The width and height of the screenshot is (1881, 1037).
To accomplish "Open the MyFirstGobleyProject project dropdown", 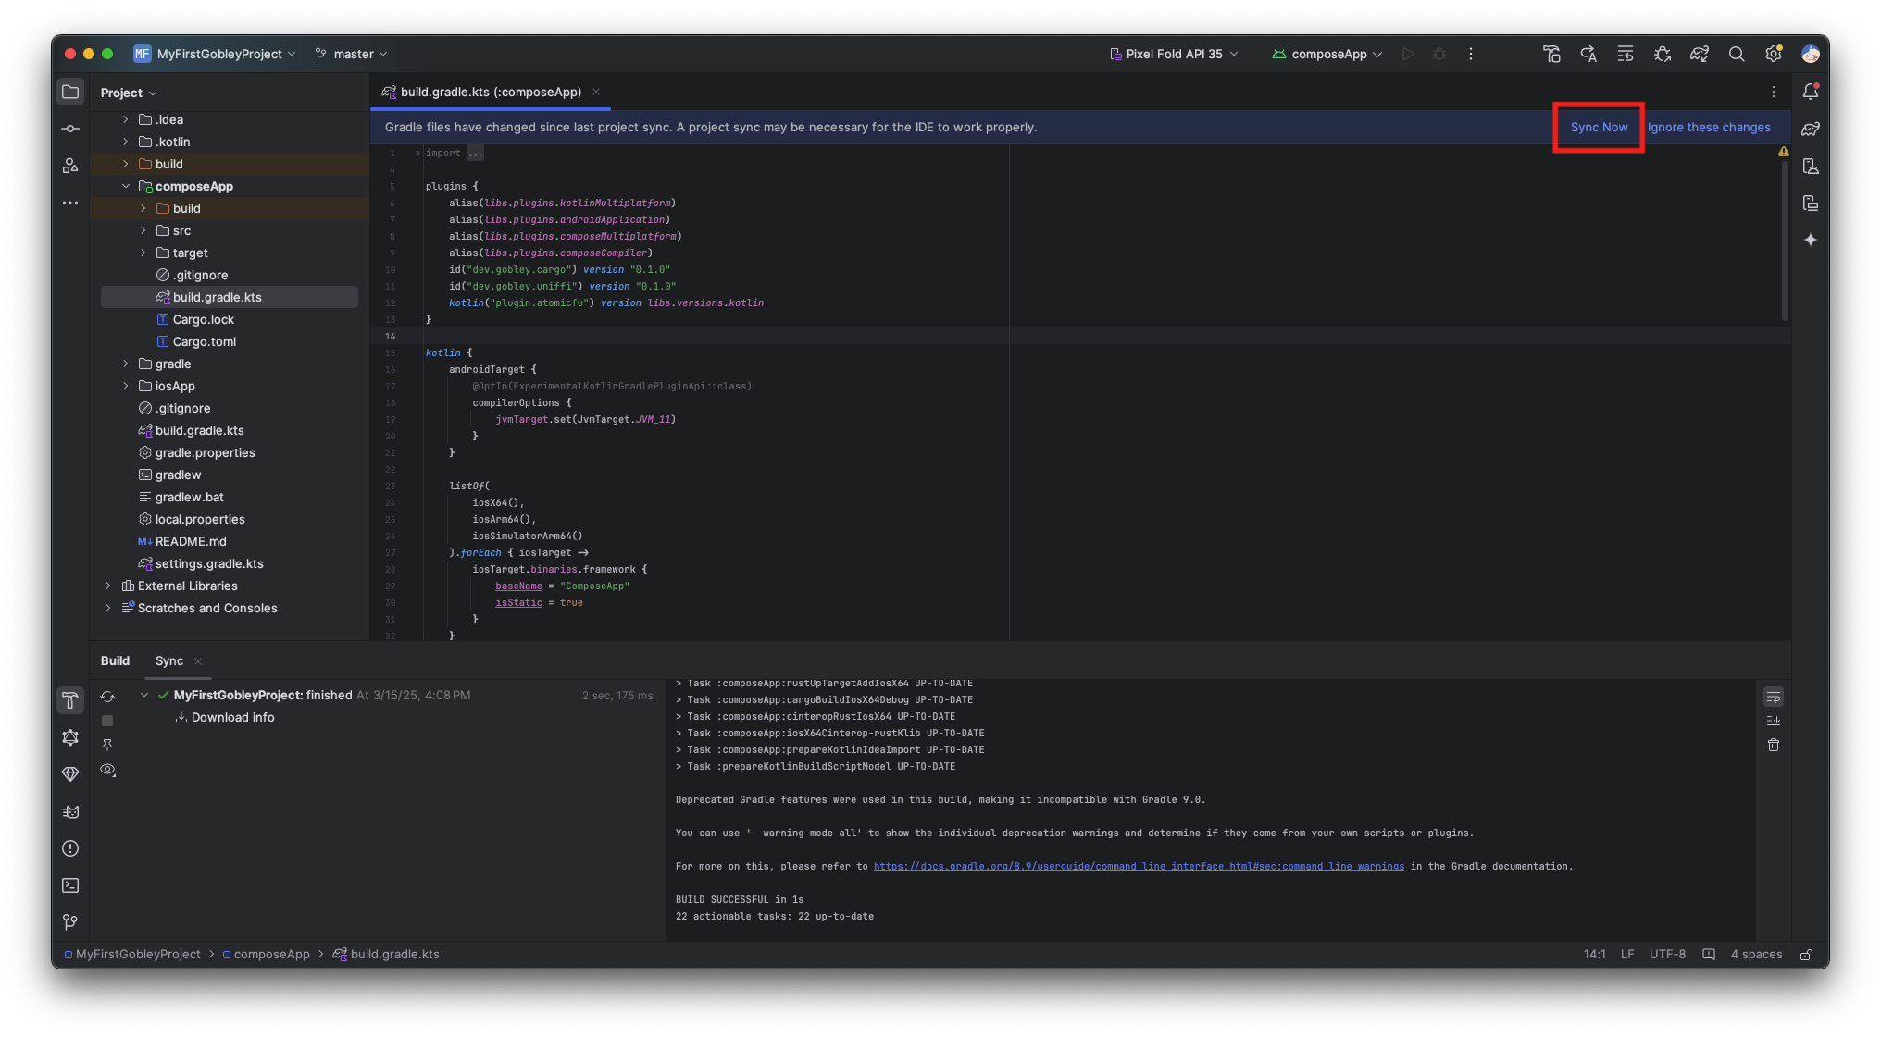I will pyautogui.click(x=215, y=54).
